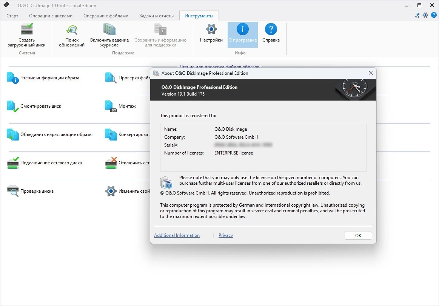439x306 pixels.
Task: Click the Изменить свойства gear icon
Action: coord(111,191)
